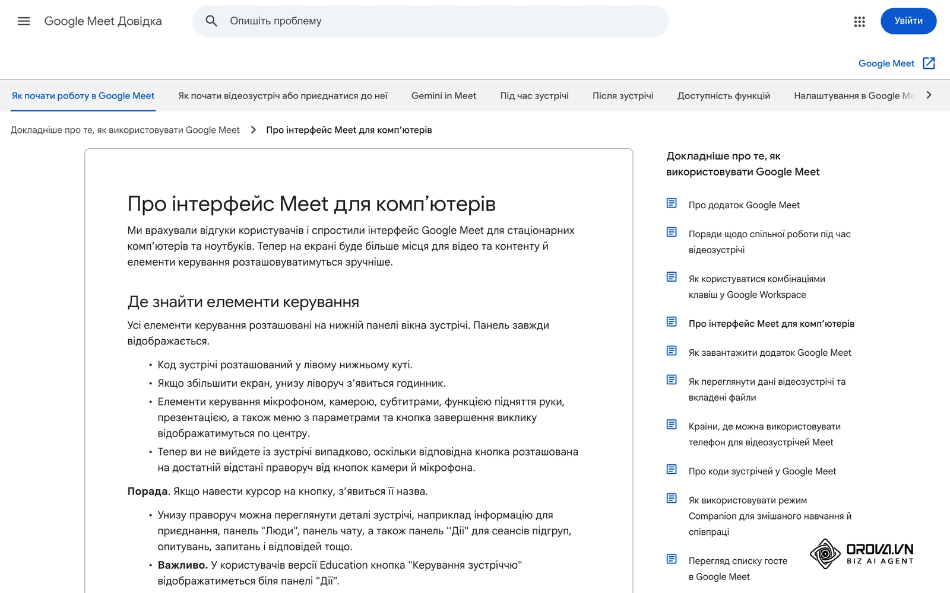Click breadcrumb 'Докладніше про те, як використовувати Google Meet'
Image resolution: width=950 pixels, height=593 pixels.
(125, 130)
